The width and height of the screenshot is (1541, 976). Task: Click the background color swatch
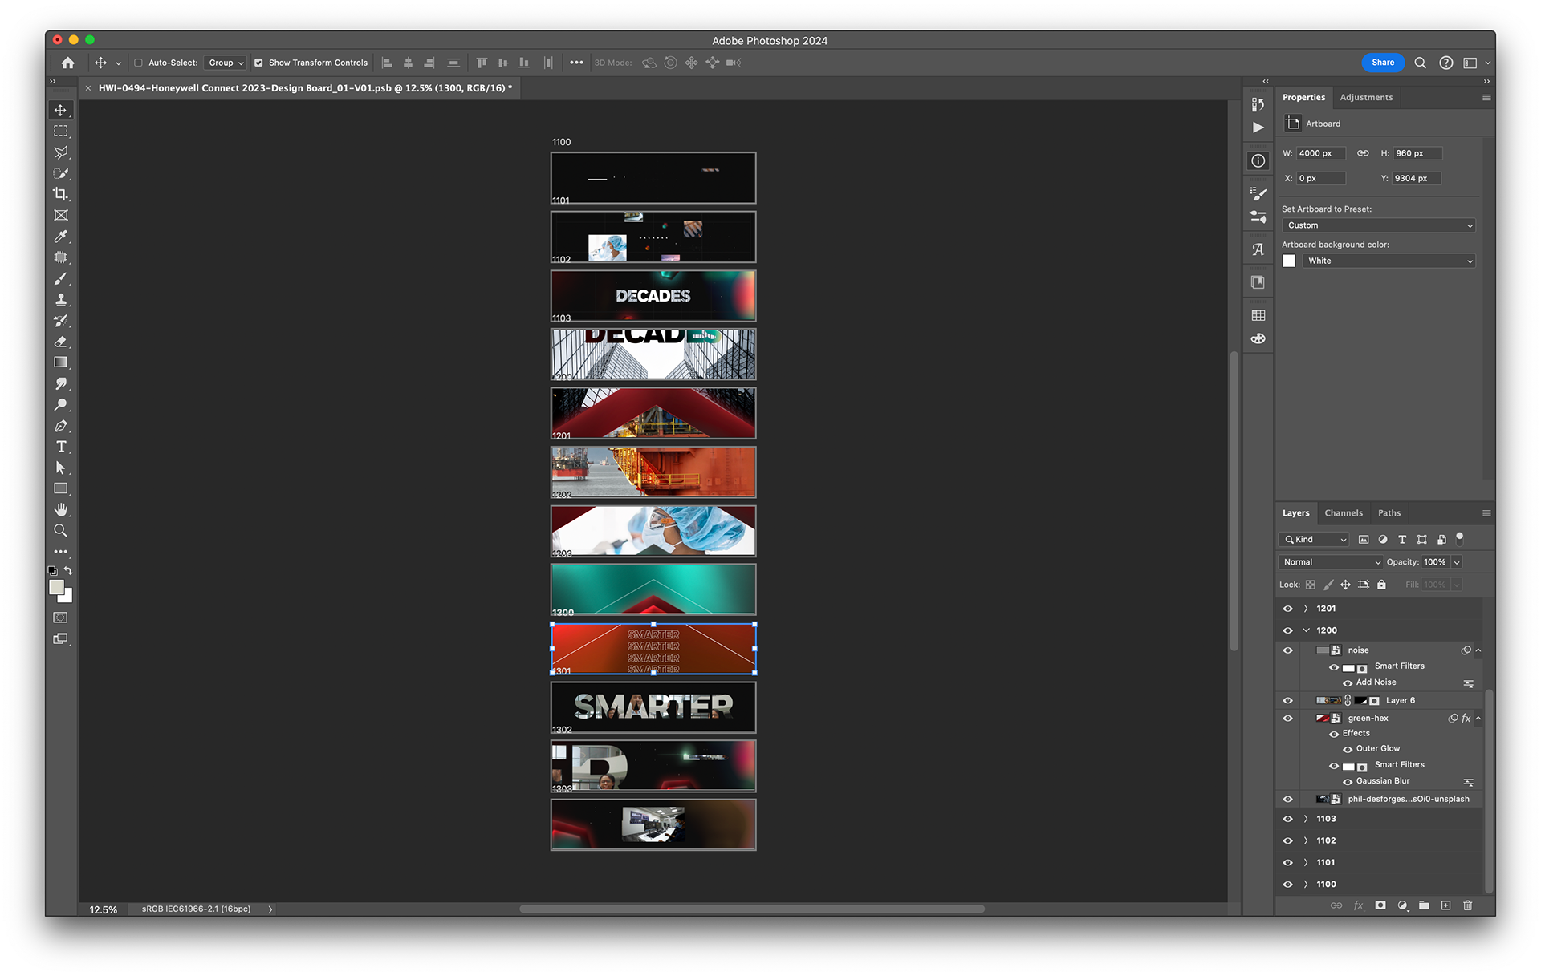(67, 597)
